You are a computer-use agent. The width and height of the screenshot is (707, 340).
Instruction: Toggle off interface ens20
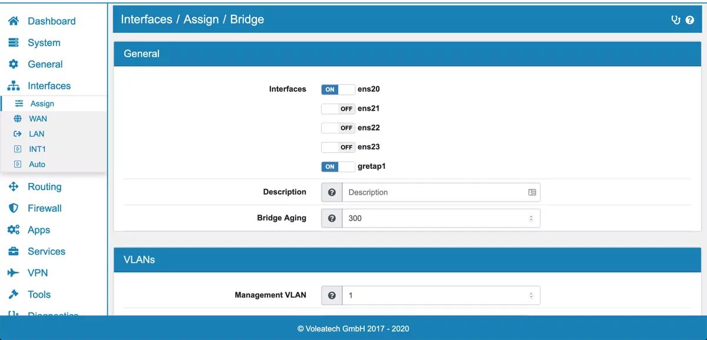[x=338, y=89]
